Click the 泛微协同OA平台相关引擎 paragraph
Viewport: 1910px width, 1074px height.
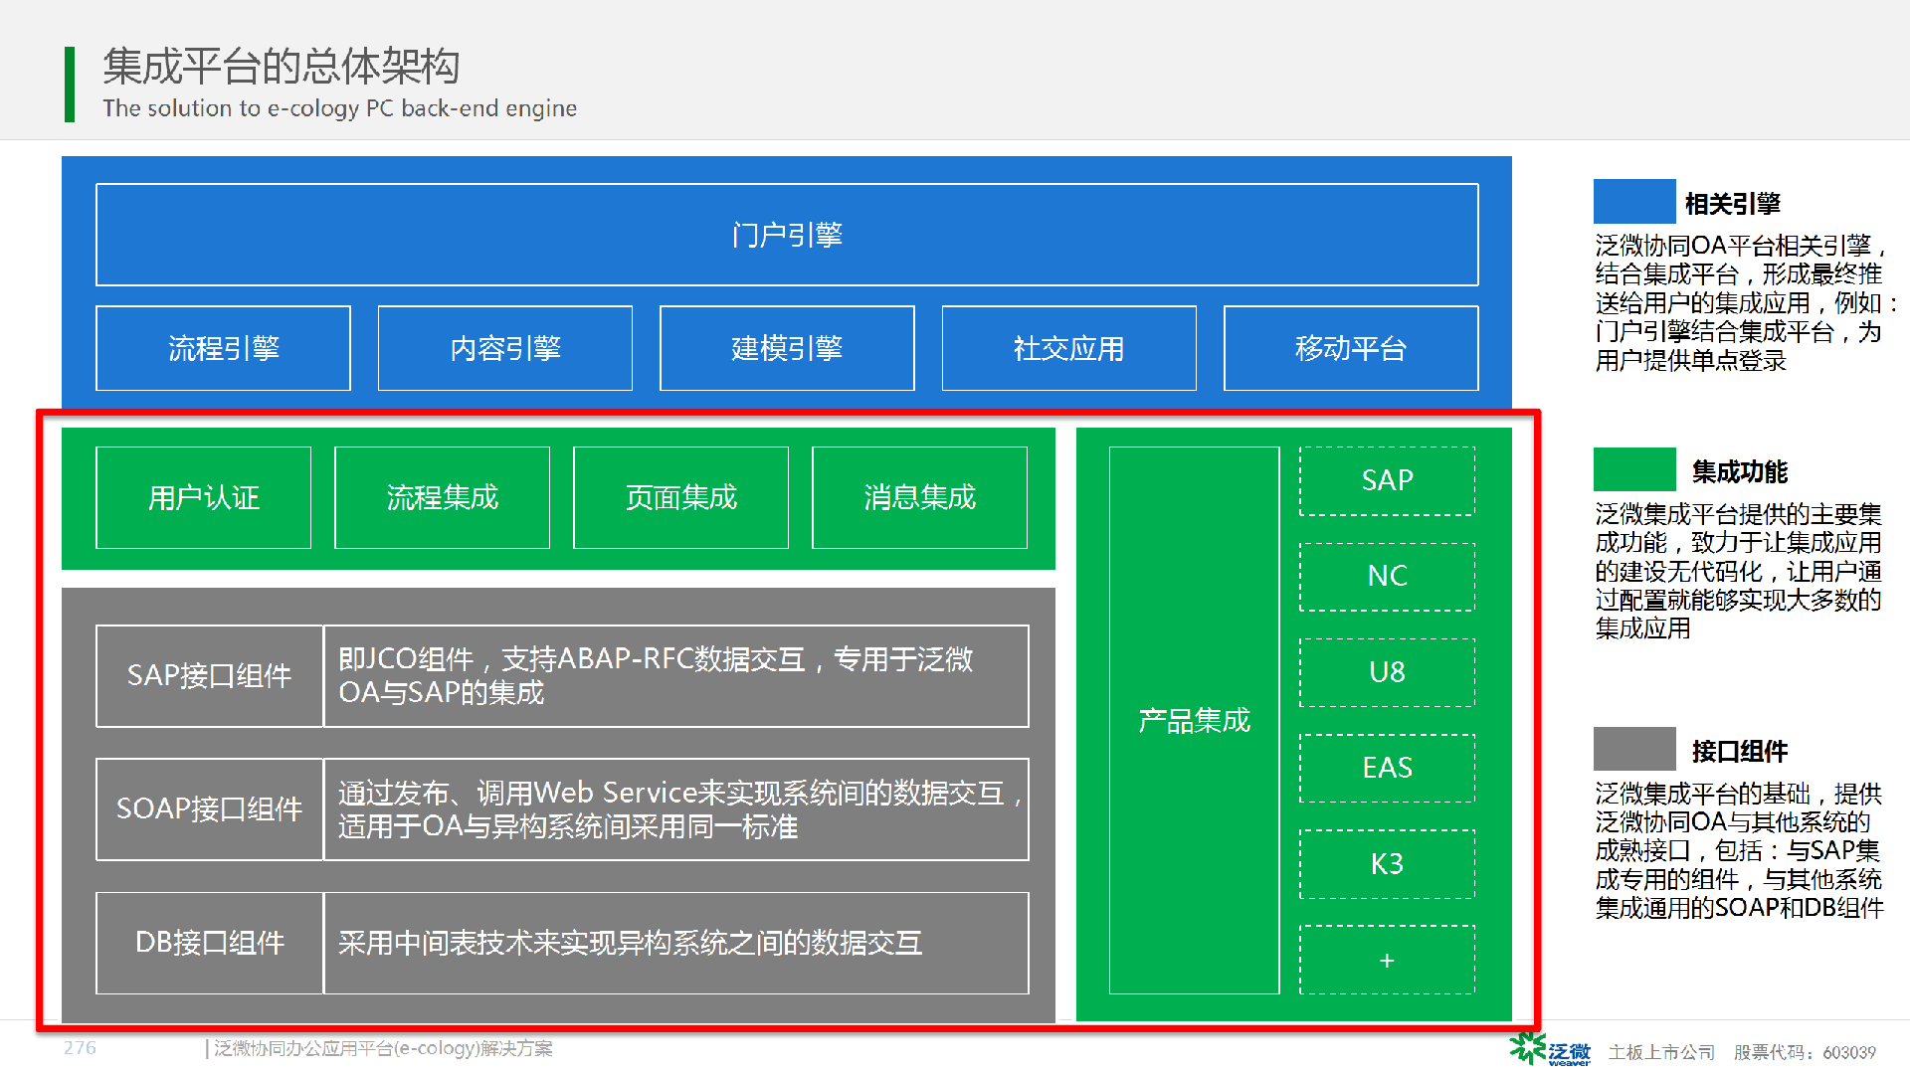pyautogui.click(x=1746, y=302)
